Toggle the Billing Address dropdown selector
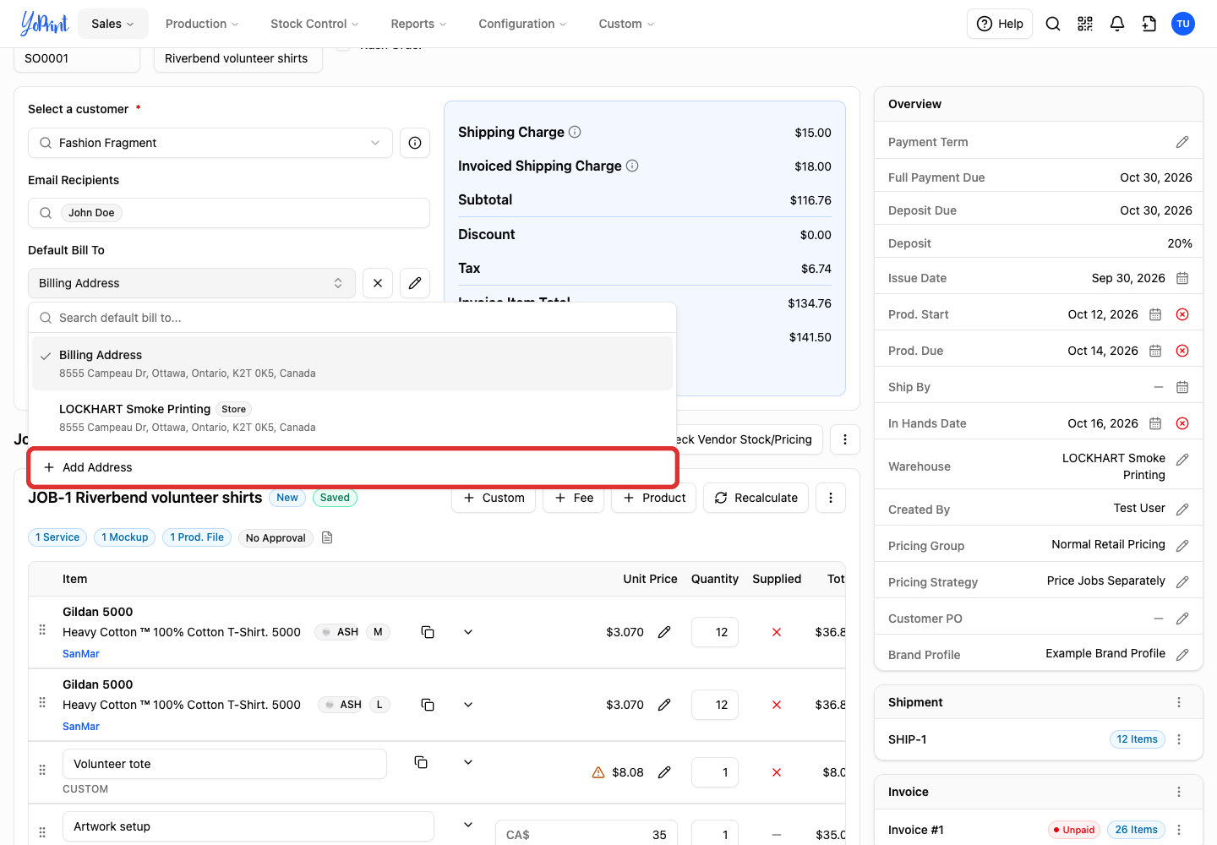 [x=190, y=283]
